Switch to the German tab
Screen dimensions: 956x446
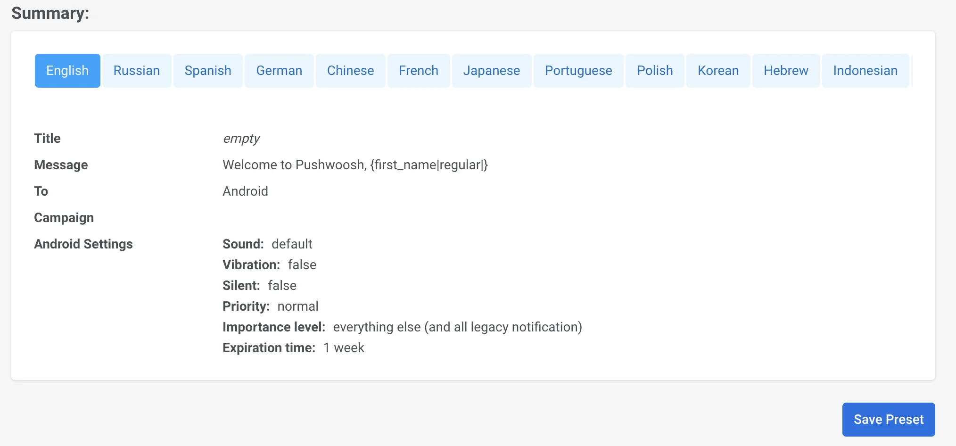coord(279,71)
